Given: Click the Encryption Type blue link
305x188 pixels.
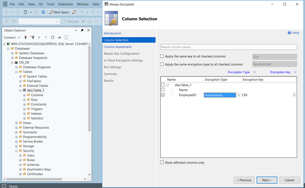Looking at the screenshot, I should point(238,72).
